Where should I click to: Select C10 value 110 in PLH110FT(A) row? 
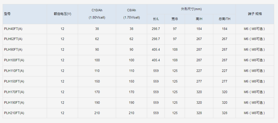coord(97,71)
